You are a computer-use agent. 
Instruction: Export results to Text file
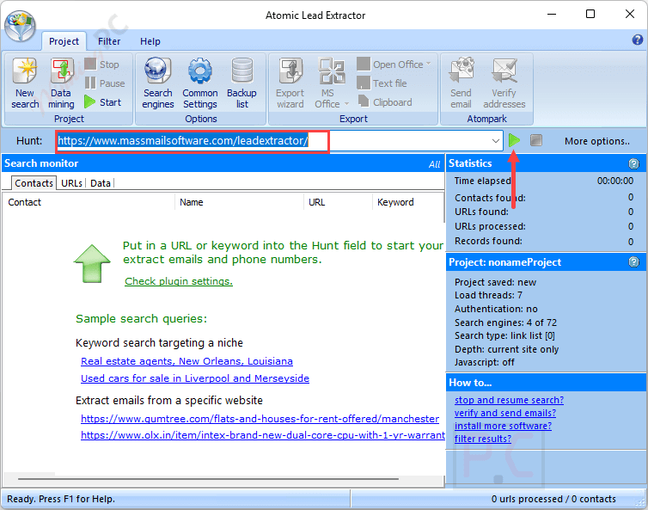coord(382,83)
